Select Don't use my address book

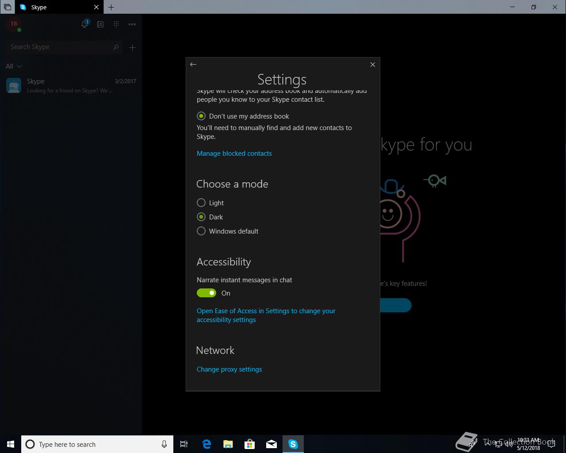(243, 116)
